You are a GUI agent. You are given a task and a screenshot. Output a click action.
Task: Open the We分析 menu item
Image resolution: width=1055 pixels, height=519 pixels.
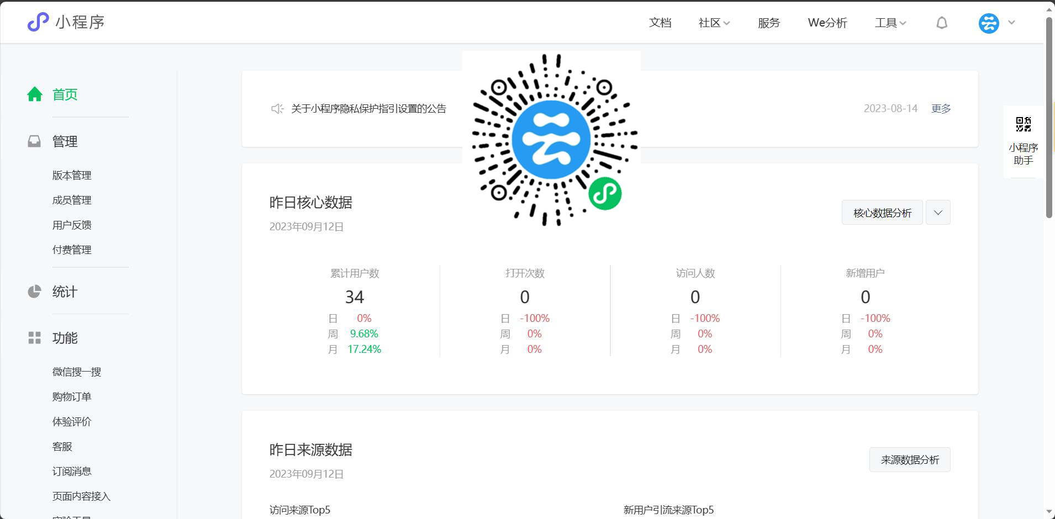point(827,23)
